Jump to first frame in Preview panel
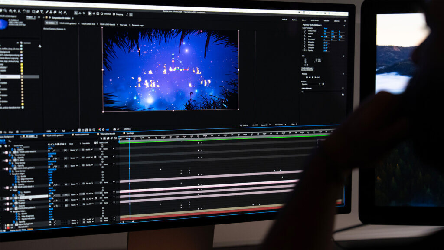 (x=307, y=77)
